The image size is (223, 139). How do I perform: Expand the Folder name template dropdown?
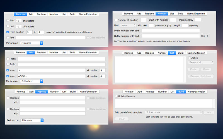coord(173,112)
